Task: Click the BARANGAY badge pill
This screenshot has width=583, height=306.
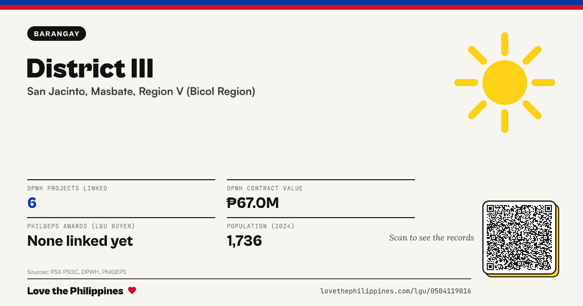Action: (x=57, y=34)
